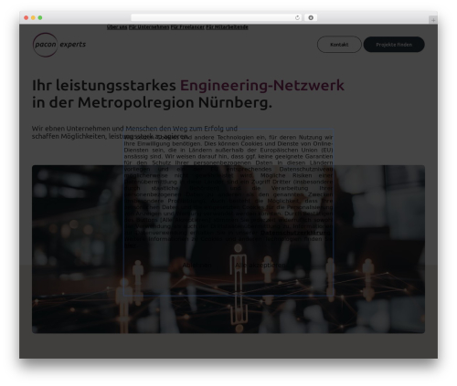The height and width of the screenshot is (386, 457).
Task: Open the Für Mitarbeitende menu item
Action: pyautogui.click(x=227, y=27)
